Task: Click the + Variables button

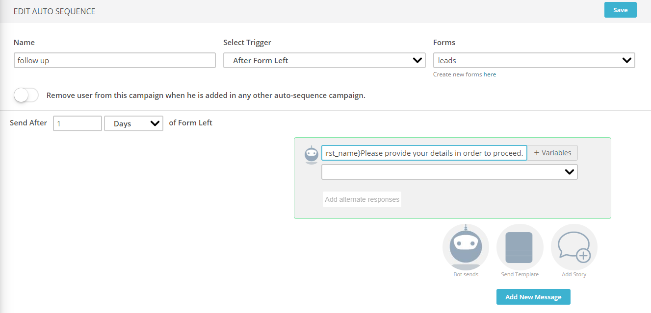Action: click(552, 153)
